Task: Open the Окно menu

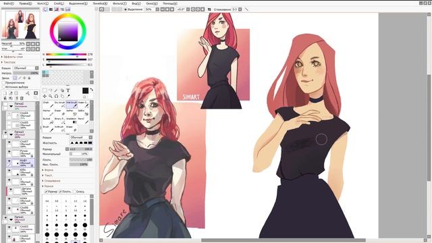Action: (152, 3)
